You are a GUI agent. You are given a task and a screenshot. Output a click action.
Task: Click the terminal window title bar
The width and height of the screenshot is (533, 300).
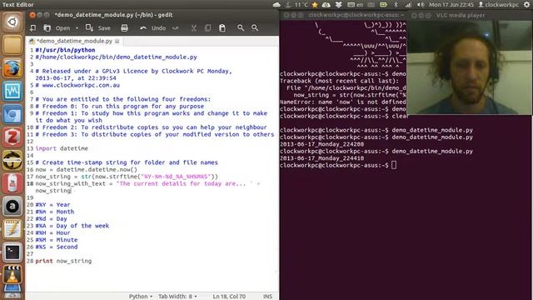click(343, 15)
